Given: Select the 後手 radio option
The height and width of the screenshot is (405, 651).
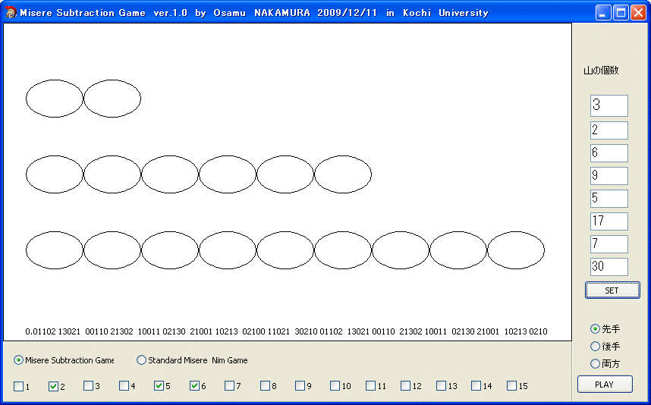Looking at the screenshot, I should (605, 346).
